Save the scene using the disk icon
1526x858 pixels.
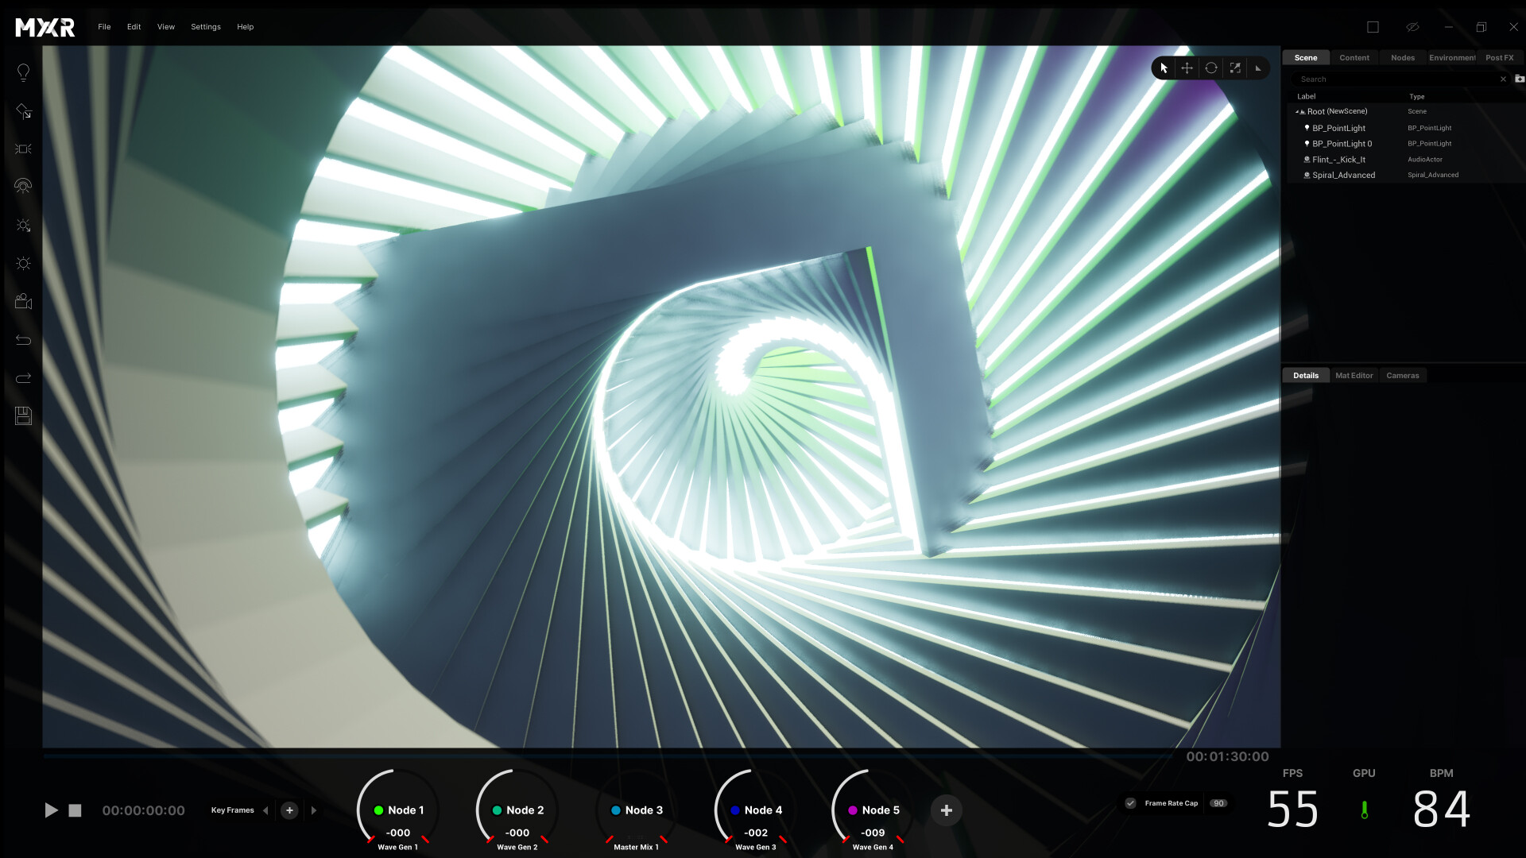coord(23,415)
